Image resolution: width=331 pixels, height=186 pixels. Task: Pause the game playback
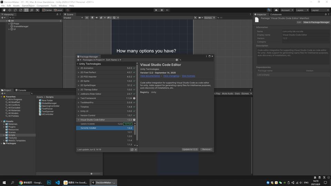[162, 10]
